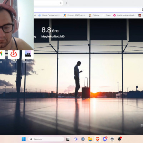143x143 pixels.
Task: Open the Elysia Cintia bookmark
Action: (x=50, y=15)
